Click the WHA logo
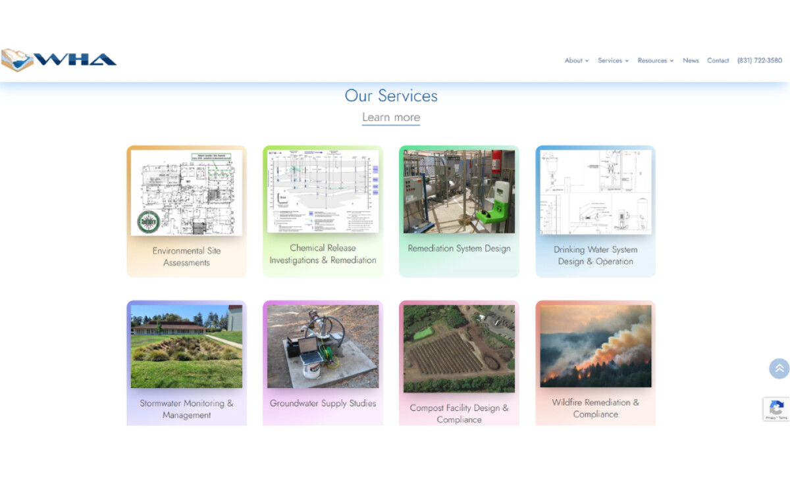790x478 pixels. [x=59, y=58]
